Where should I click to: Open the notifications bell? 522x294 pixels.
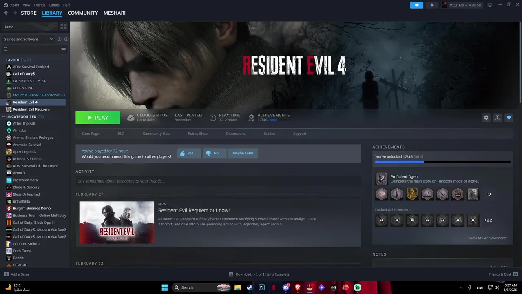click(x=432, y=5)
